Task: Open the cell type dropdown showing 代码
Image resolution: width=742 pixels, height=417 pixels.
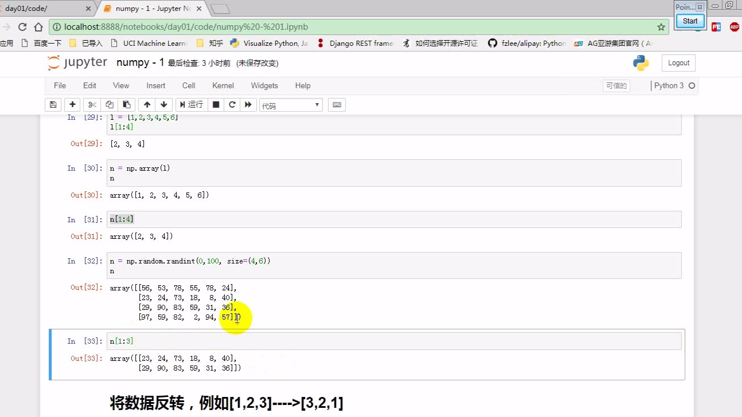Action: pyautogui.click(x=291, y=105)
